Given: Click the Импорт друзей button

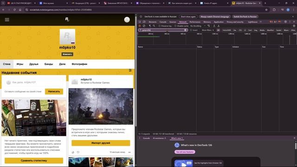Looking at the screenshot, I should point(101,143).
